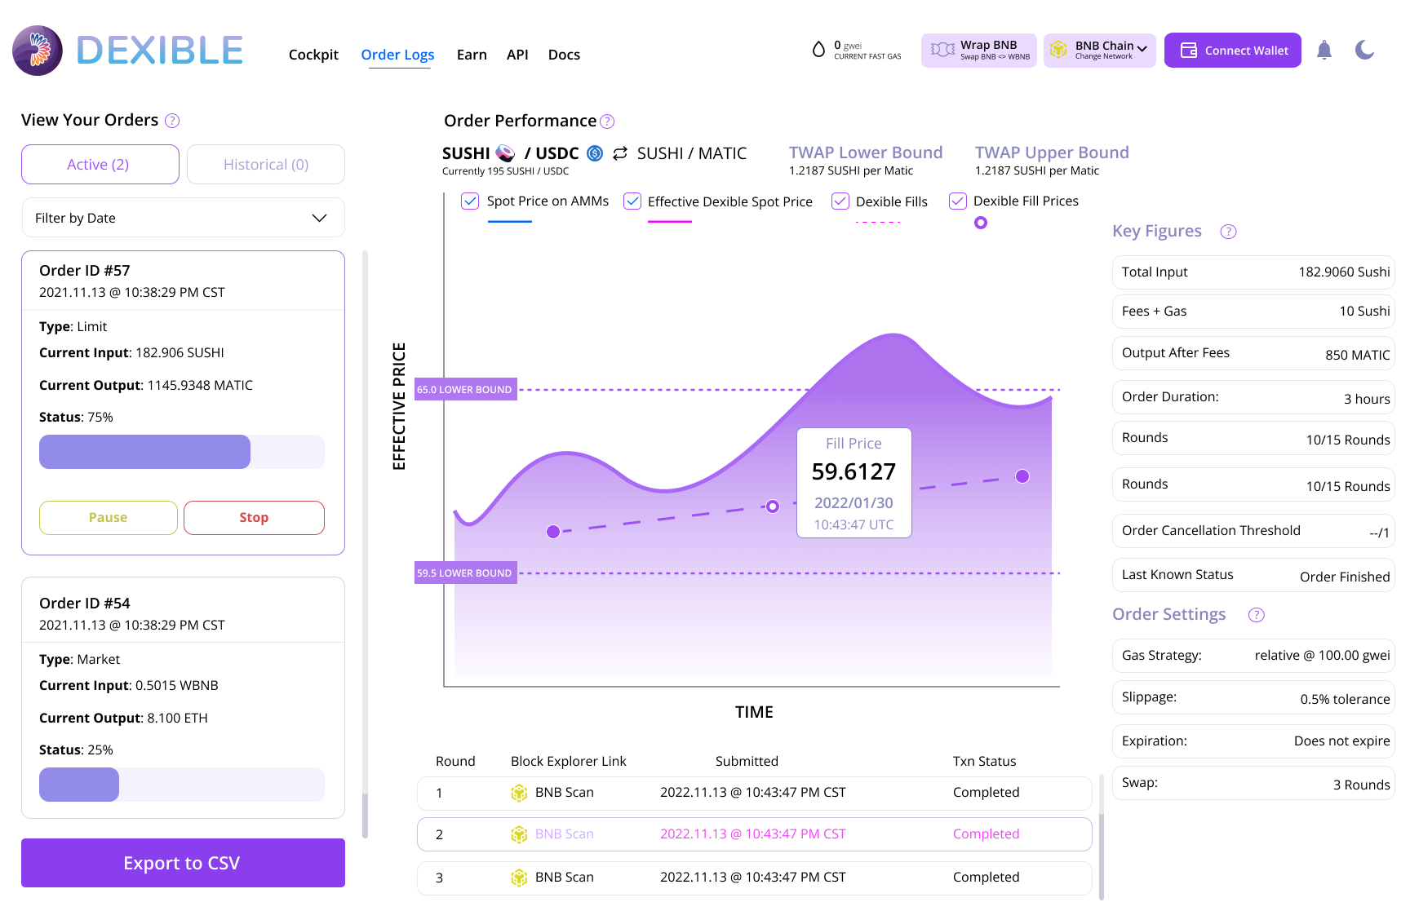Toggle Effective Dexible Spot Price checkbox
Viewport: 1410px width, 911px height.
(632, 201)
